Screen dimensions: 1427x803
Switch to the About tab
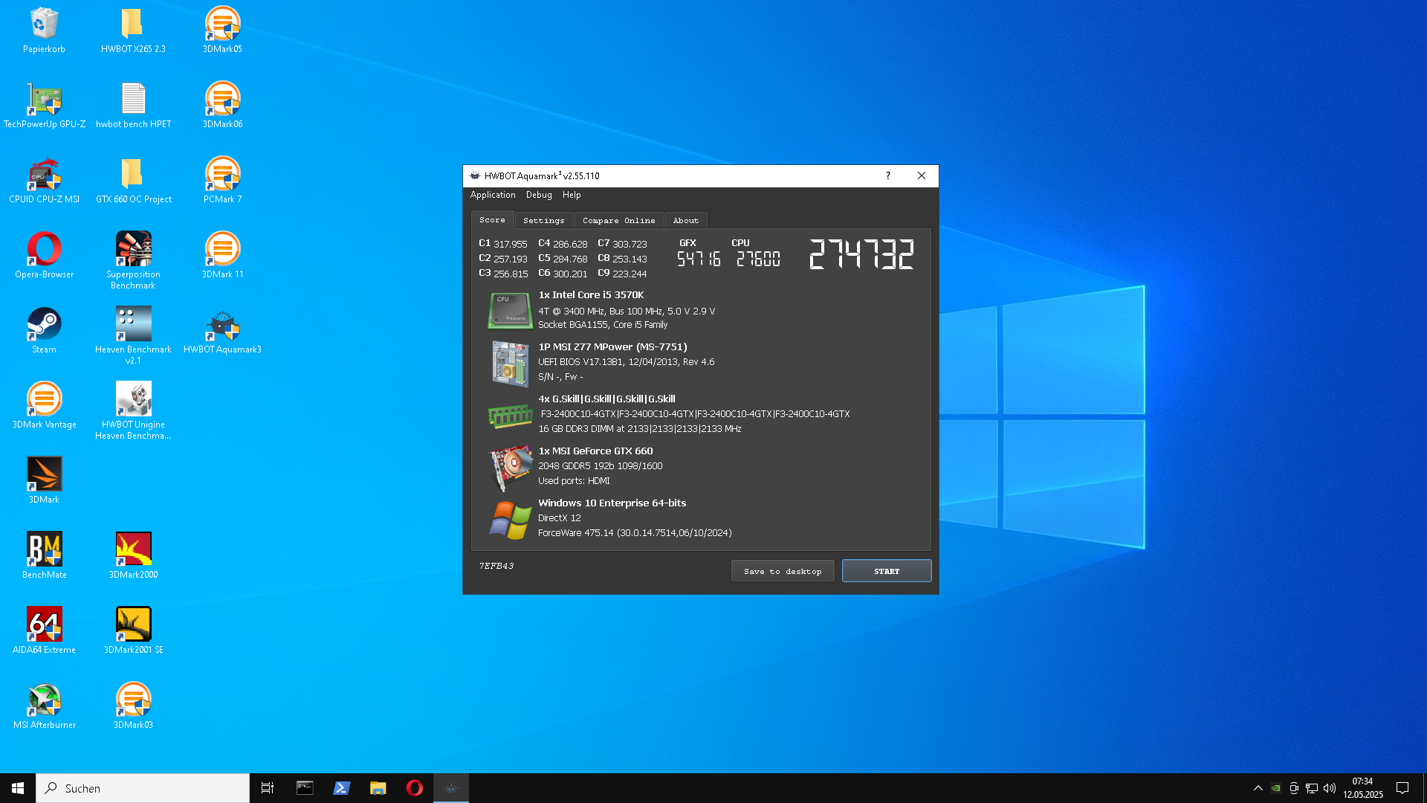coord(685,220)
